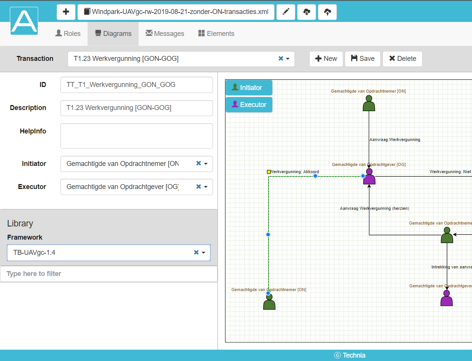The height and width of the screenshot is (361, 472).
Task: Click the Werkvergunning: Niet label
Action: click(x=450, y=172)
